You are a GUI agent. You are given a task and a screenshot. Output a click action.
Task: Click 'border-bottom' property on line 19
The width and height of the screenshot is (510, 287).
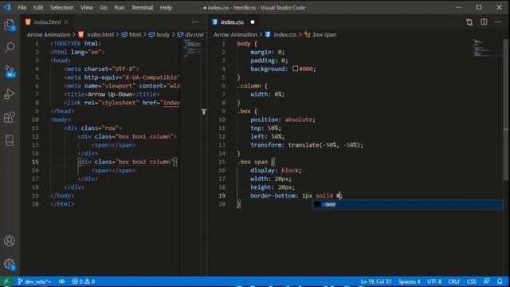pyautogui.click(x=273, y=195)
